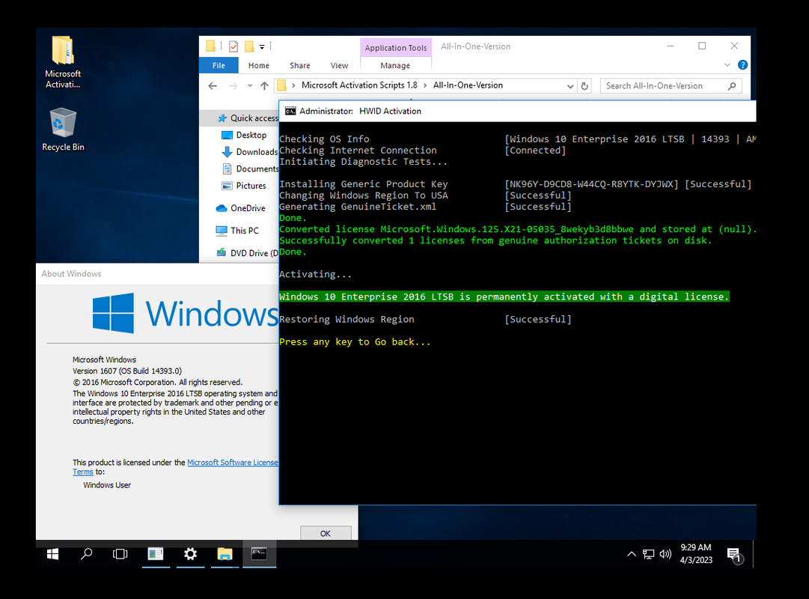
Task: Click the folder icon in address bar
Action: [281, 85]
